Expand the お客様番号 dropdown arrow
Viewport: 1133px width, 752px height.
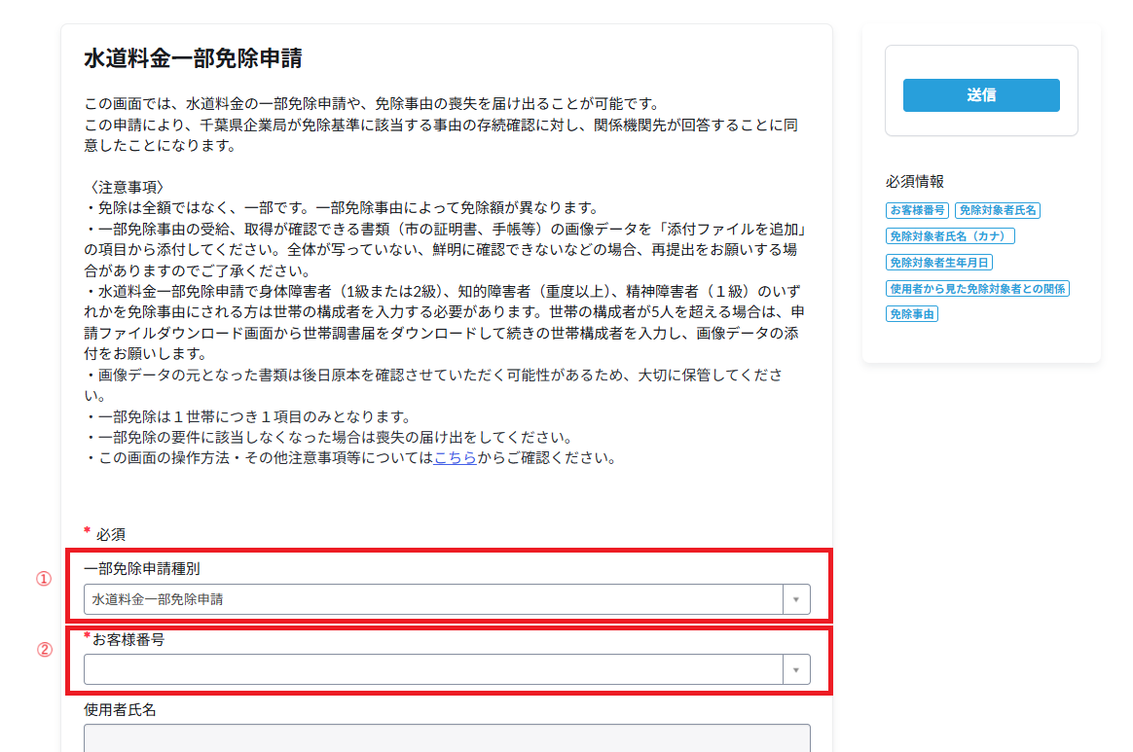[795, 669]
